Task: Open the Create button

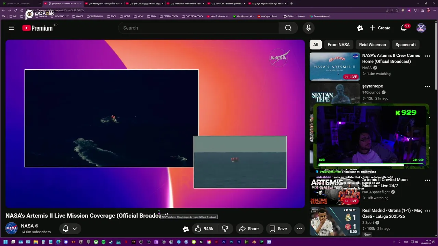Action: tap(380, 28)
